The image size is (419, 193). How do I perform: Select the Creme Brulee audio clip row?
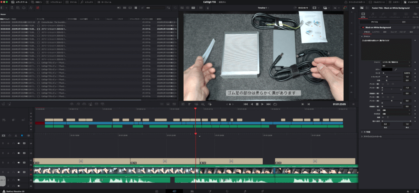(53, 22)
